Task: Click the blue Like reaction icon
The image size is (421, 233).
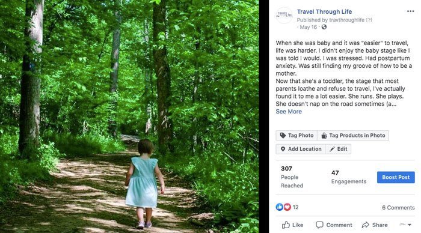Action: [x=280, y=207]
